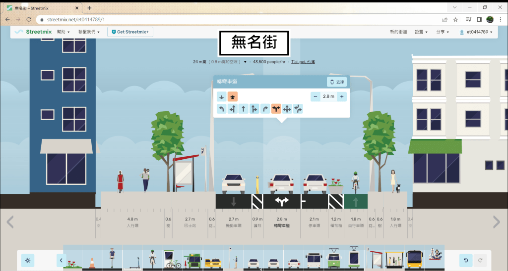Pick the green streetcar in palette
The image size is (508, 271).
point(334,258)
